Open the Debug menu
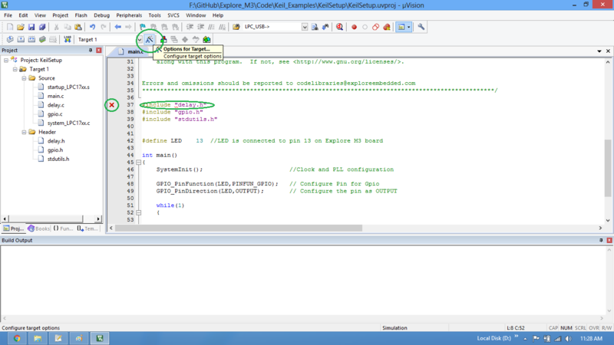The image size is (614, 345). point(102,15)
